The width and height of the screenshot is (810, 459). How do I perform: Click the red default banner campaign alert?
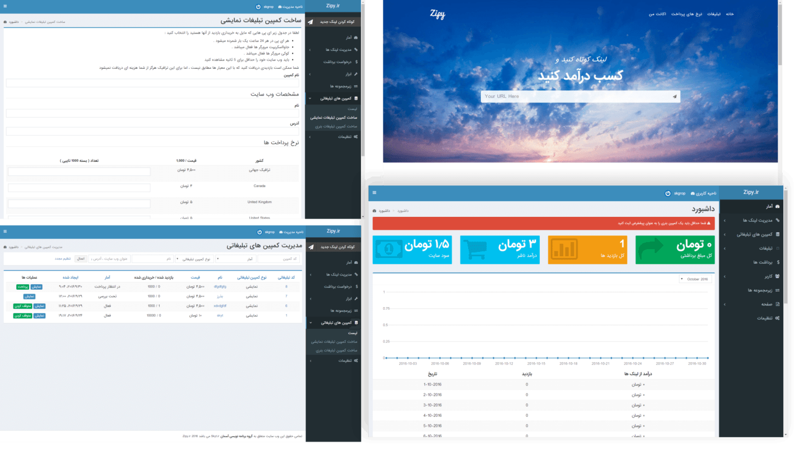click(544, 223)
